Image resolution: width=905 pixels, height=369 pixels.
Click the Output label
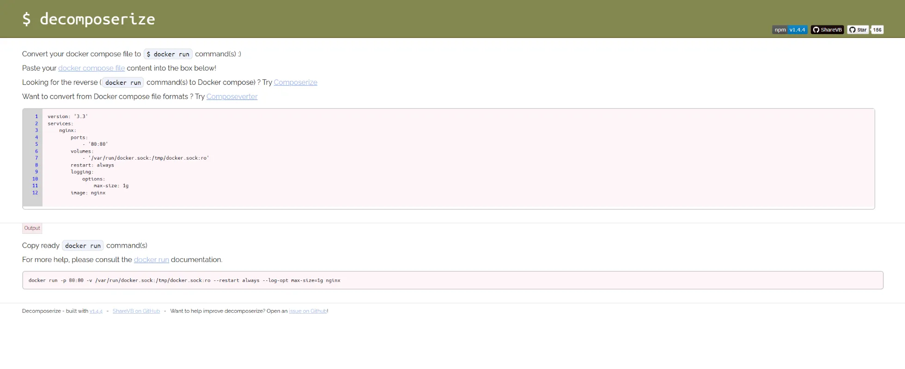[x=32, y=228]
